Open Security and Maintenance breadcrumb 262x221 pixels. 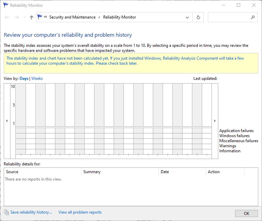[72, 17]
